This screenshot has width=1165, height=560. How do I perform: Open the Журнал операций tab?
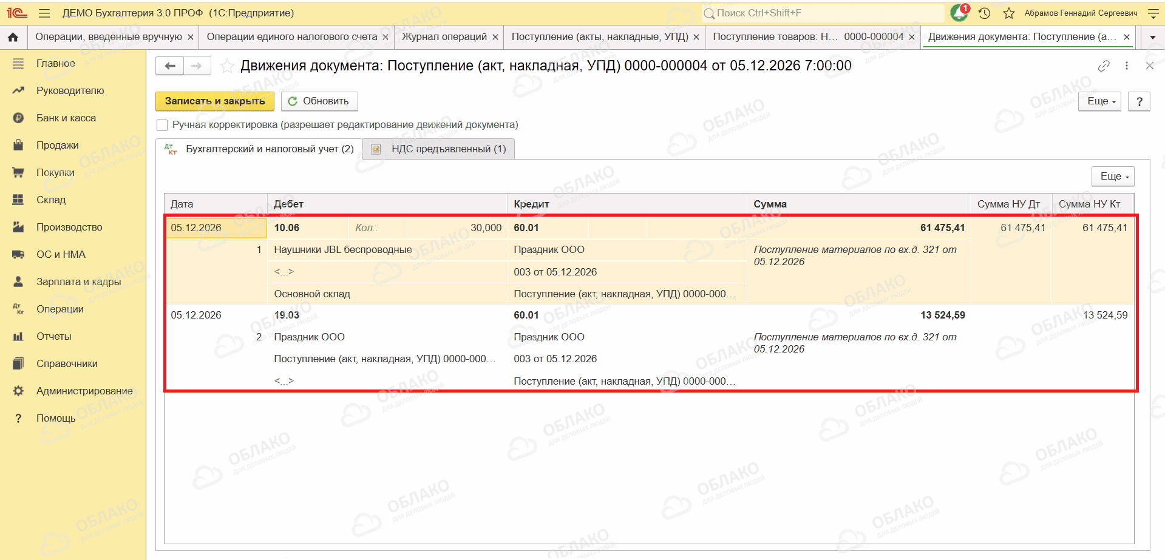tap(444, 37)
